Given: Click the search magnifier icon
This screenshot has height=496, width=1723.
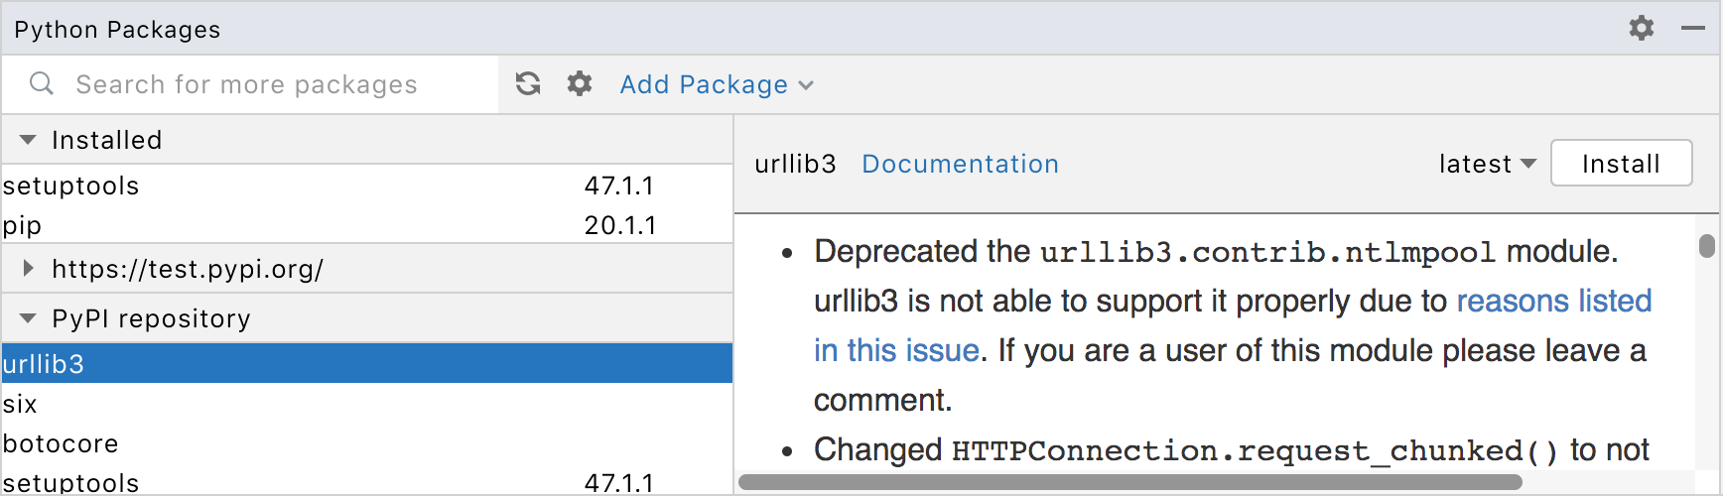Looking at the screenshot, I should (x=42, y=84).
